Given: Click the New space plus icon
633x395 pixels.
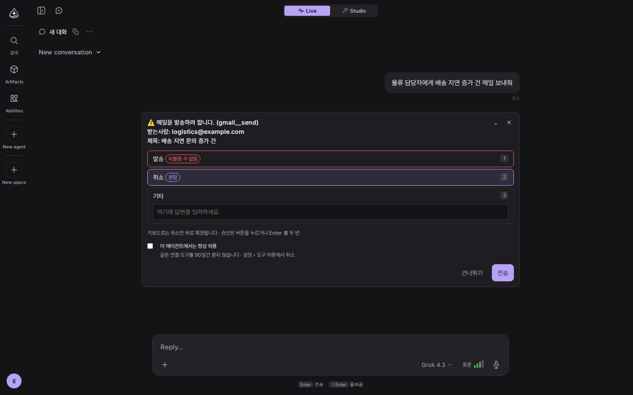Looking at the screenshot, I should click(x=14, y=170).
